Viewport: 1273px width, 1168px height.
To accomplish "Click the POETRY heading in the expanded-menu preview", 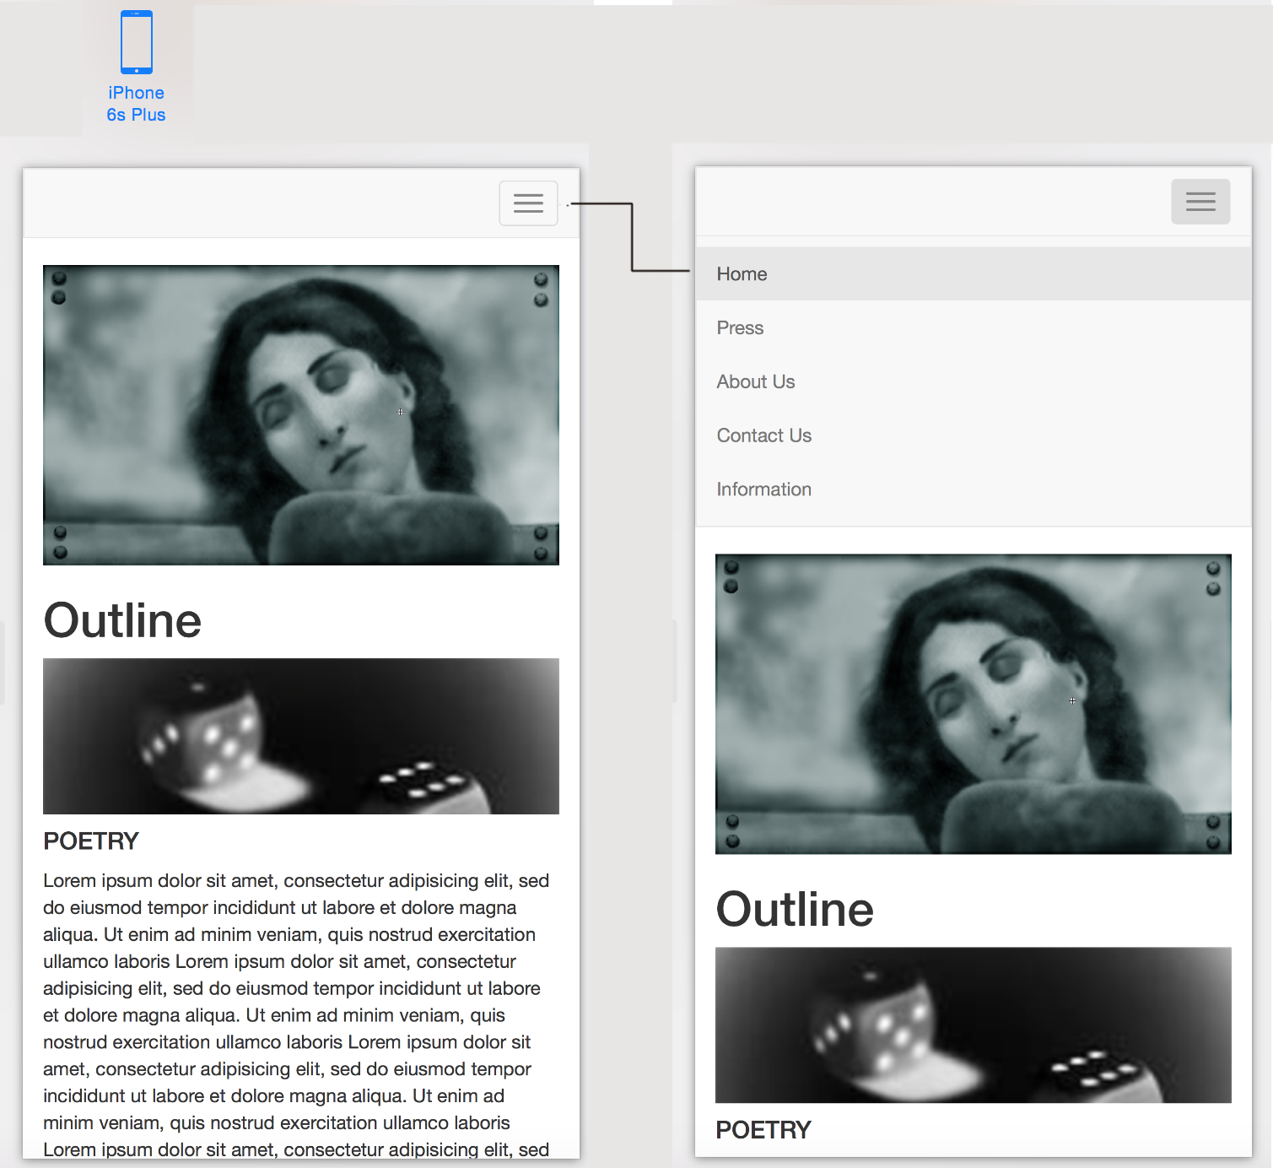I will click(763, 1130).
